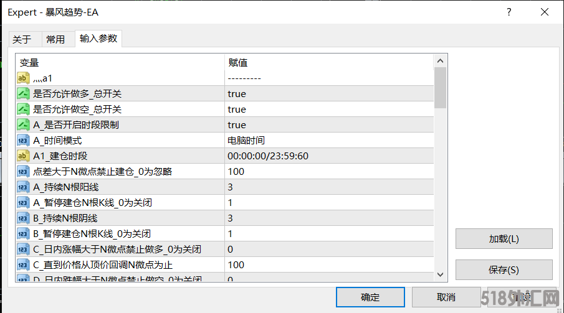
Task: Edit the 00:00:00/23:59:60 value field
Action: coord(268,156)
